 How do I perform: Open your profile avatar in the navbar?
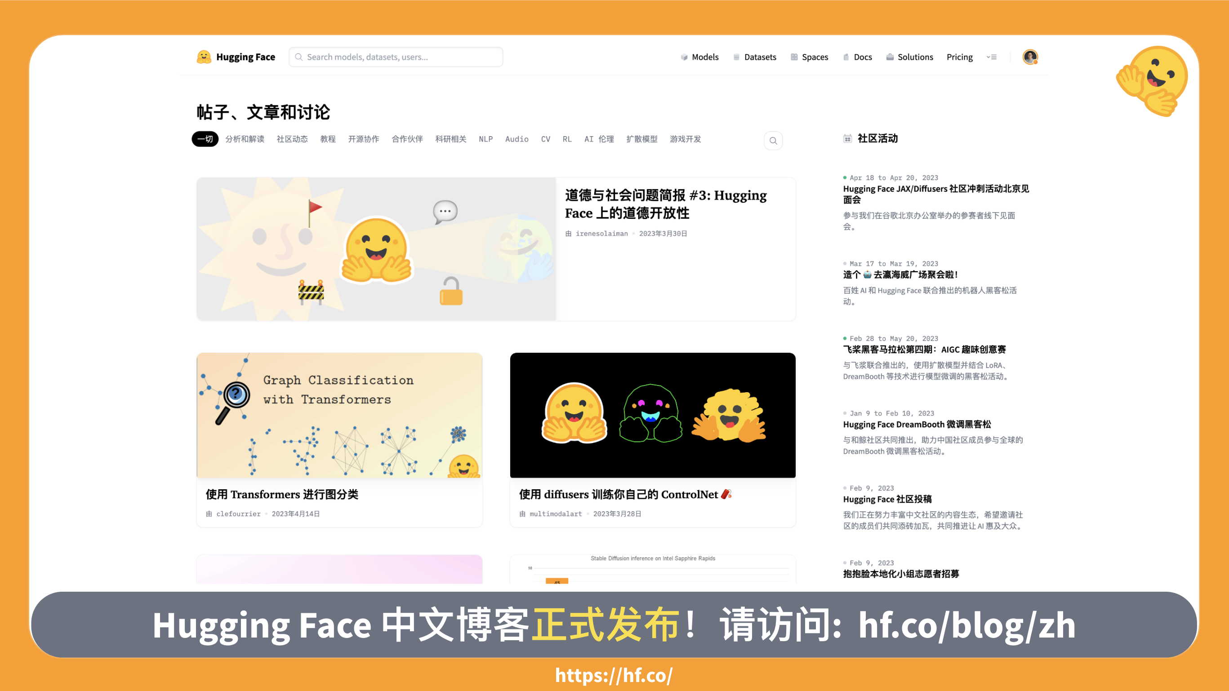[x=1030, y=57]
